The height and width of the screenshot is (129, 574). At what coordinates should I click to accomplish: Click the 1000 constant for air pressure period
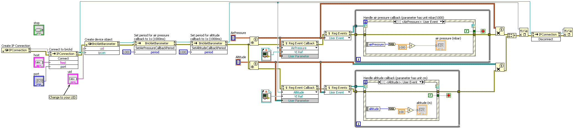pyautogui.click(x=127, y=52)
